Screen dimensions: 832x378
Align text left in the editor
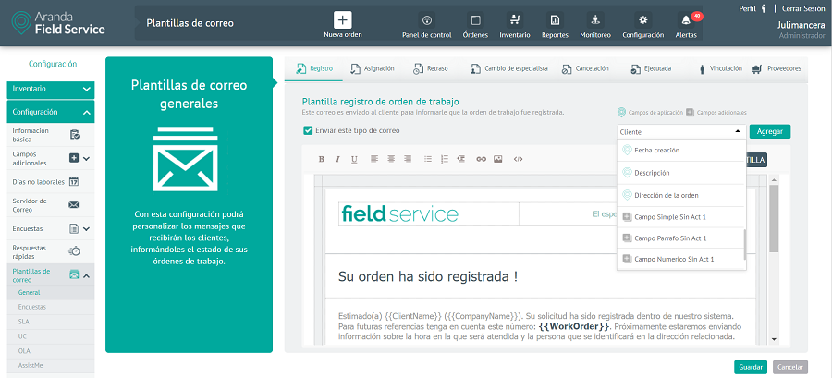point(374,159)
